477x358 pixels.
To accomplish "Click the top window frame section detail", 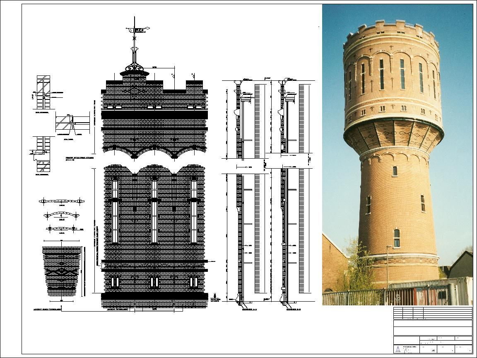I will tap(43, 92).
